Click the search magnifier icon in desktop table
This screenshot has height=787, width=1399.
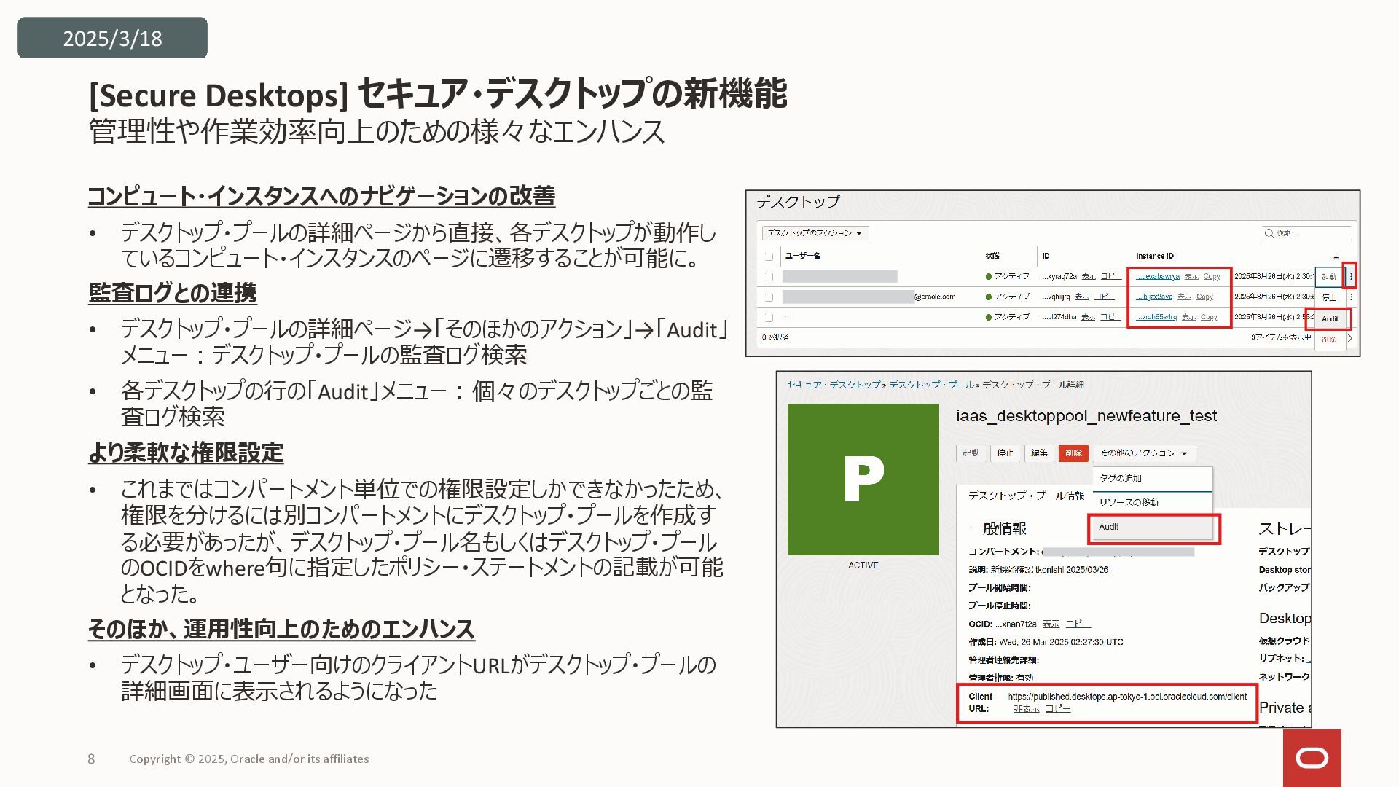[1269, 233]
